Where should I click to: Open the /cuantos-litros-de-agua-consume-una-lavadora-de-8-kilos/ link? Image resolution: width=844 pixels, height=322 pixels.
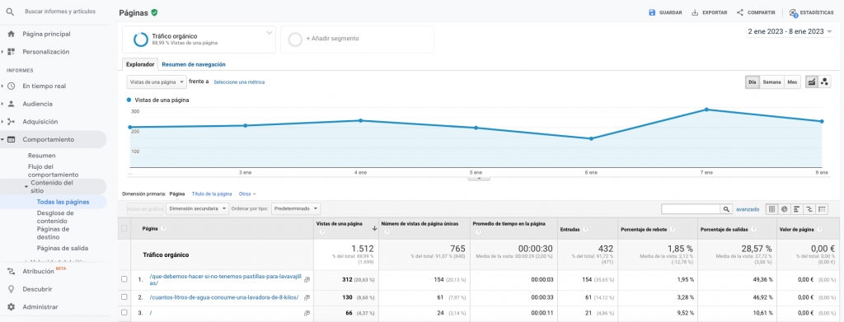point(224,297)
